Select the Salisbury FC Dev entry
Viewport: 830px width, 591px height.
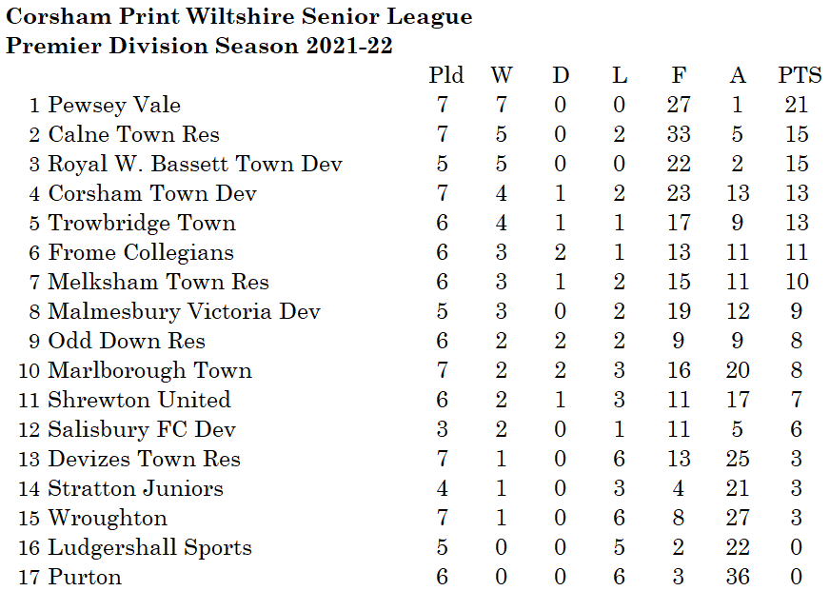(142, 430)
